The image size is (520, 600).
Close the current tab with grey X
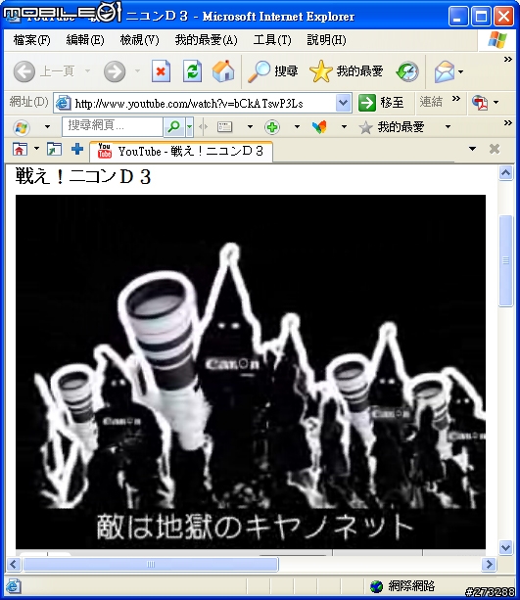click(x=495, y=149)
